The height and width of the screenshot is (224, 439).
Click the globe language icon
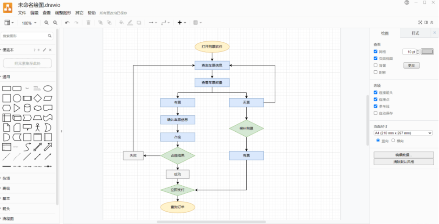407,3
